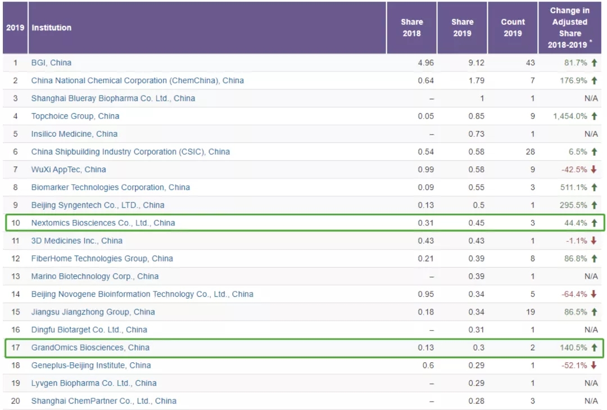Click the up arrow next to 44.4%
The image size is (607, 410).
coord(594,223)
